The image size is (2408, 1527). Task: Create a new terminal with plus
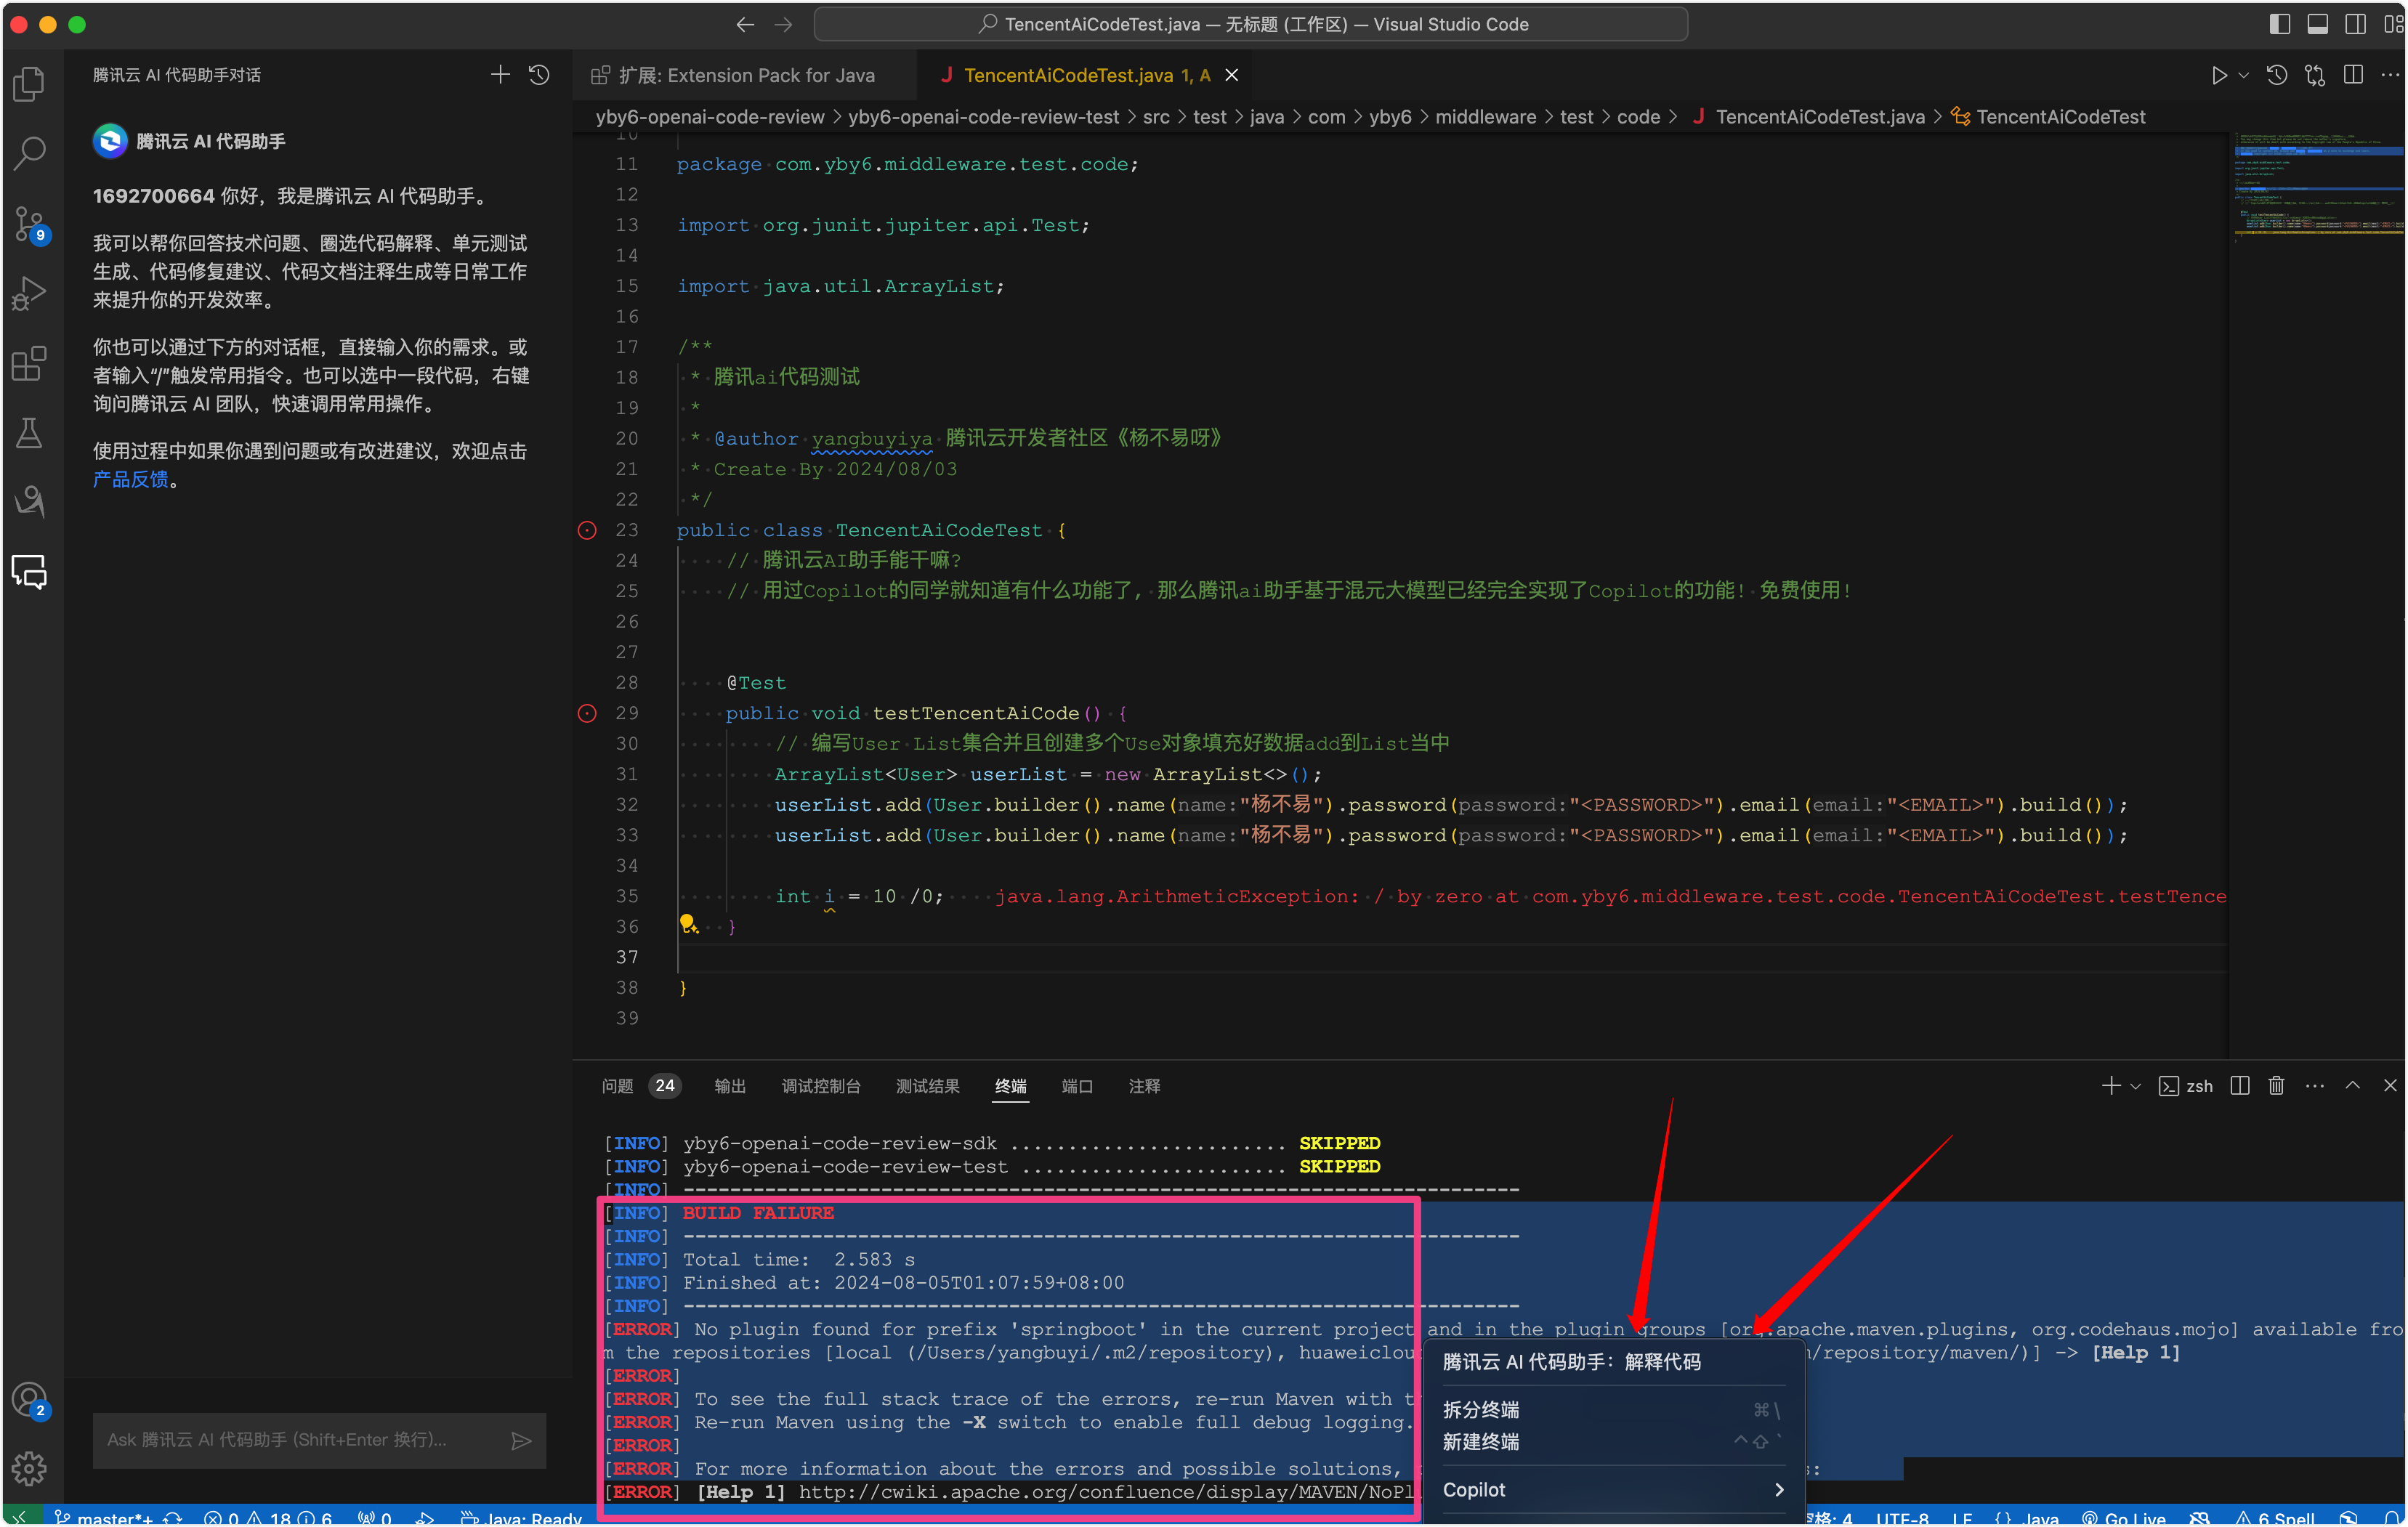tap(2111, 1086)
